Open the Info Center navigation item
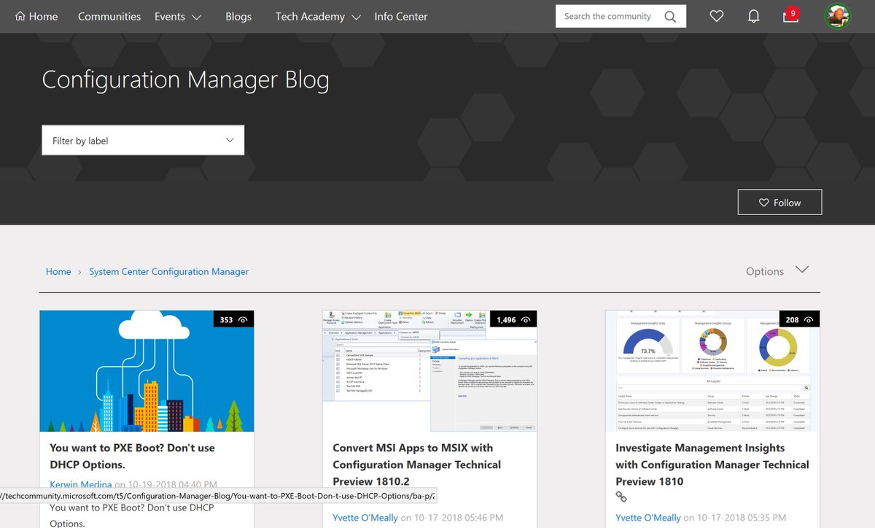 click(x=401, y=16)
